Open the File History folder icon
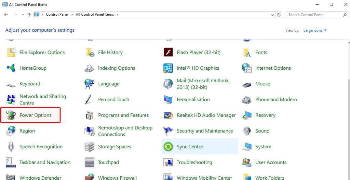Viewport: 350px width, 180px height. 90,52
